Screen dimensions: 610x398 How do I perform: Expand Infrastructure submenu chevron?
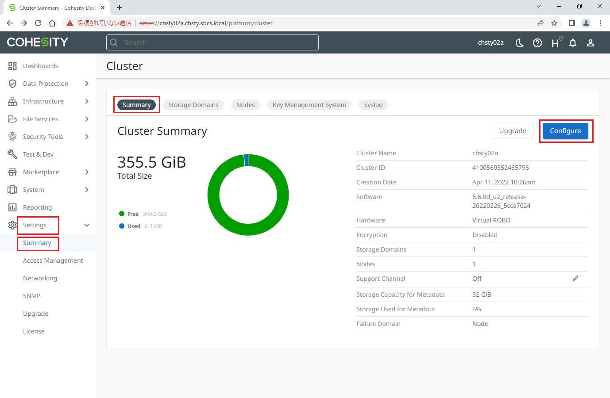[87, 101]
